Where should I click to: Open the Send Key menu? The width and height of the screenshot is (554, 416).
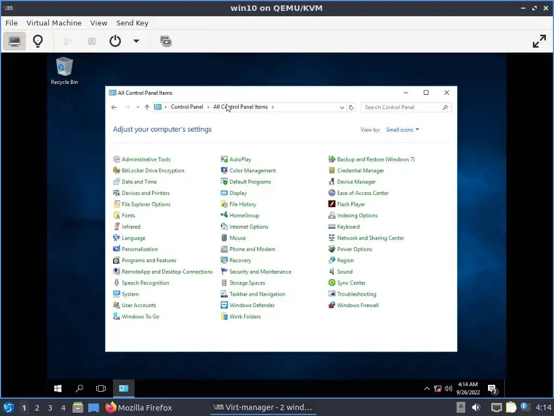(132, 23)
